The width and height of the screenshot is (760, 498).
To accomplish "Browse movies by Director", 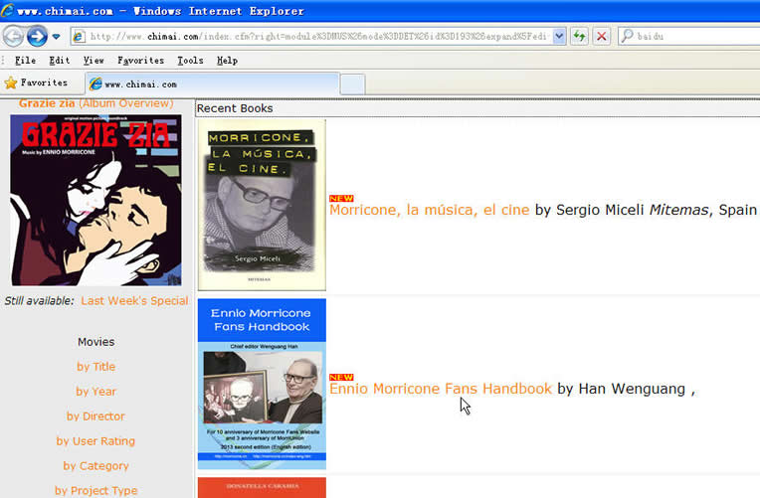I will point(95,416).
